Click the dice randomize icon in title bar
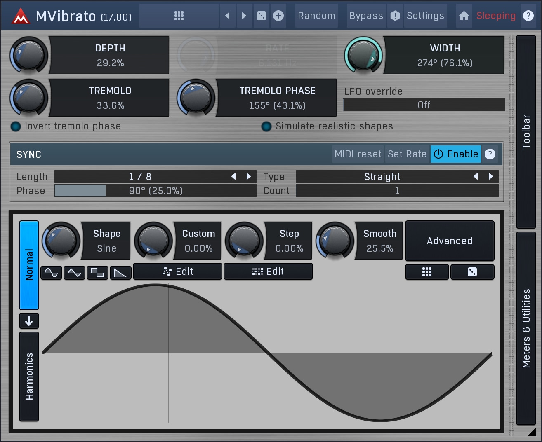 (262, 16)
